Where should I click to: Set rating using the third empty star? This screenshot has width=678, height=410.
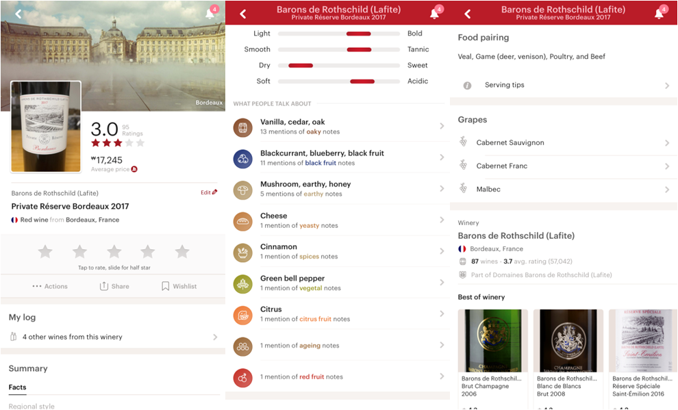(x=114, y=252)
